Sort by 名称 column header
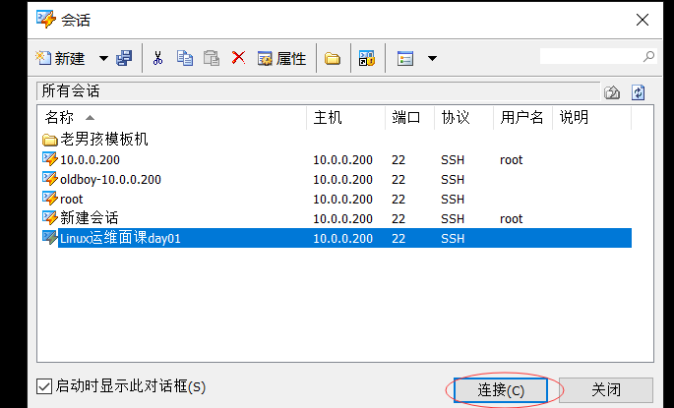 point(171,117)
